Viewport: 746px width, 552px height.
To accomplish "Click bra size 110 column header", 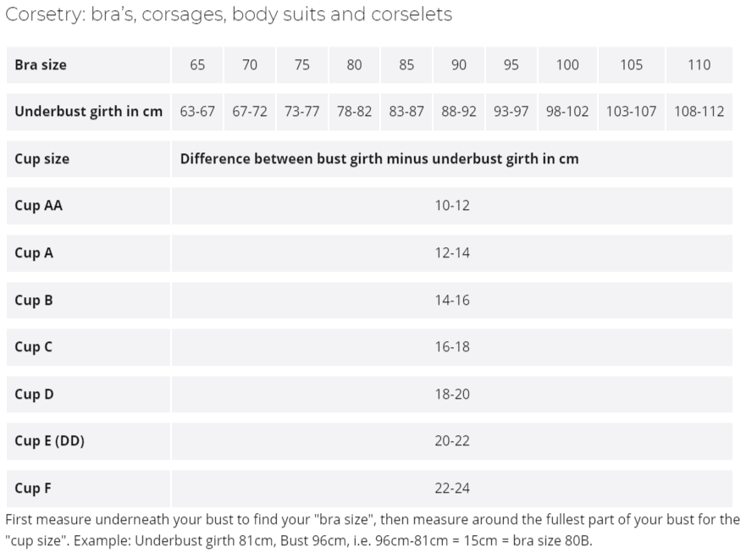I will [699, 64].
